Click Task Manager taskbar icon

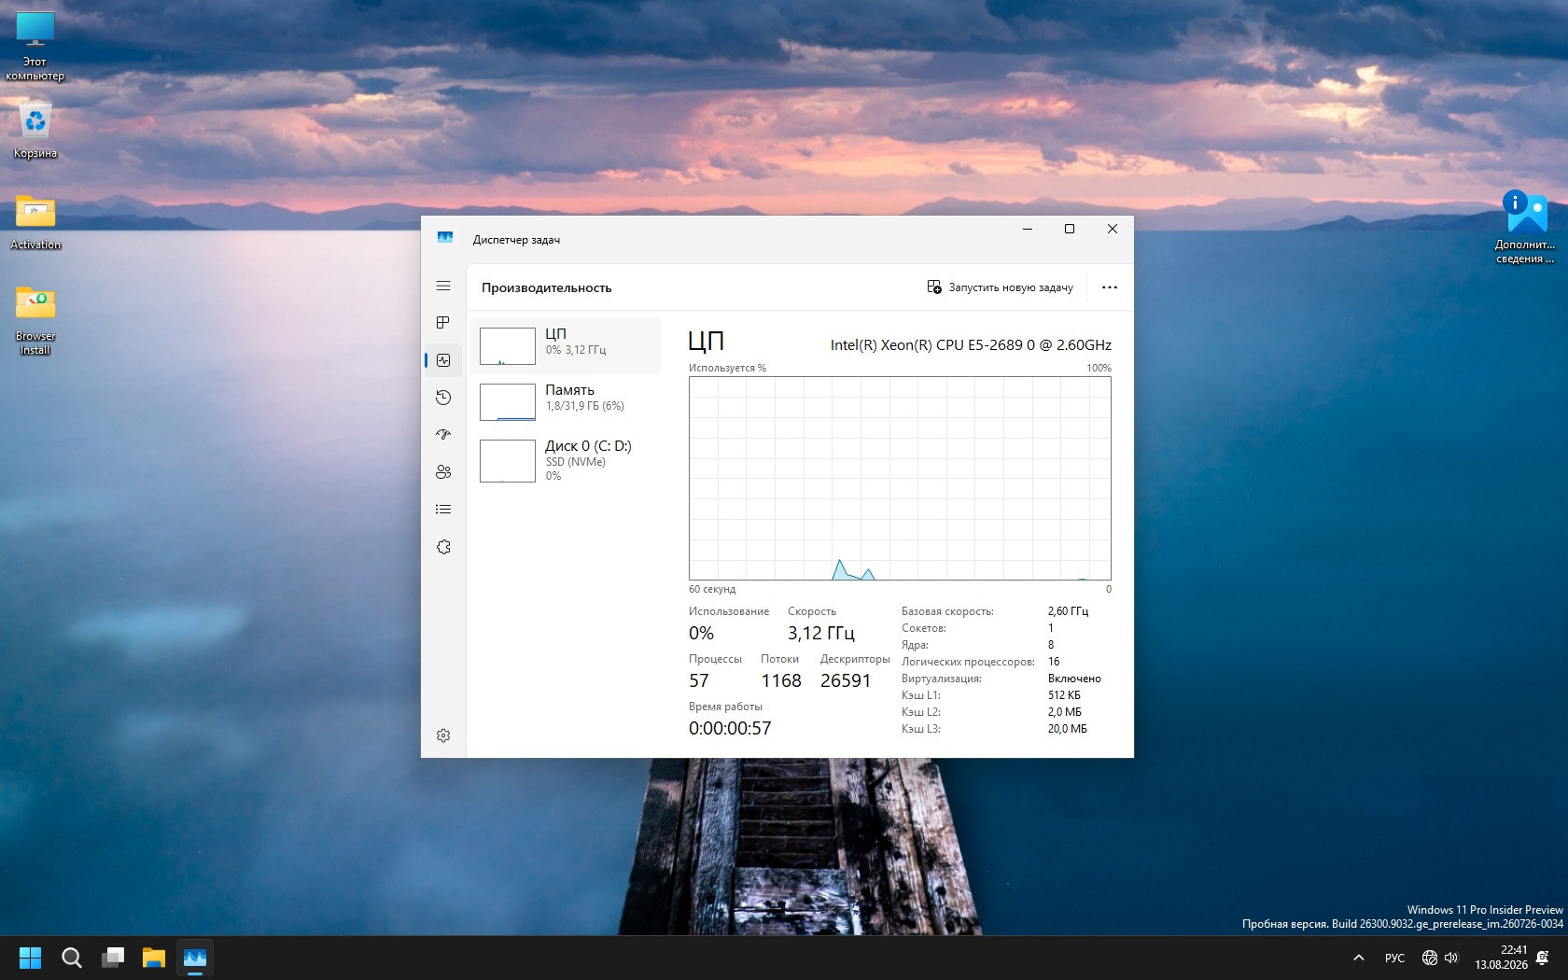click(x=195, y=958)
